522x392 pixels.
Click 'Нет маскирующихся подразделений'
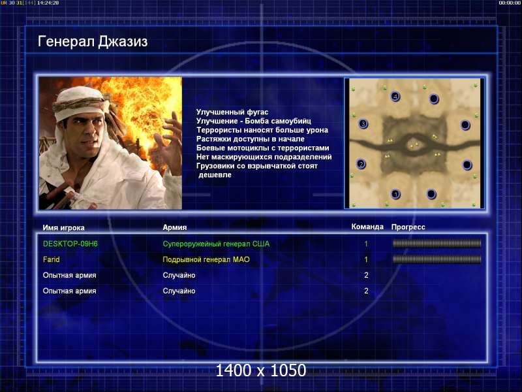pos(264,157)
